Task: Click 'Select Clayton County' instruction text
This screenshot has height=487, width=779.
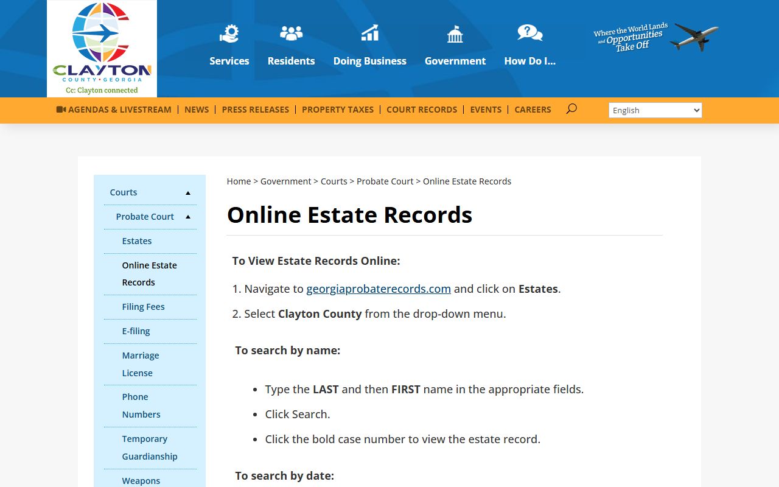Action: pos(369,314)
